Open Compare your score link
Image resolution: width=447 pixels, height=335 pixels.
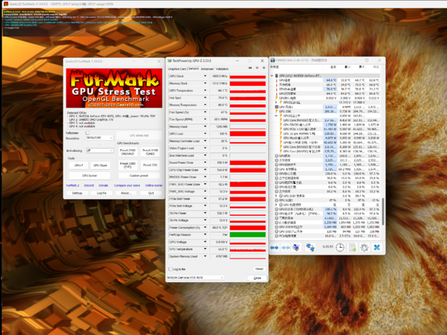[127, 185]
